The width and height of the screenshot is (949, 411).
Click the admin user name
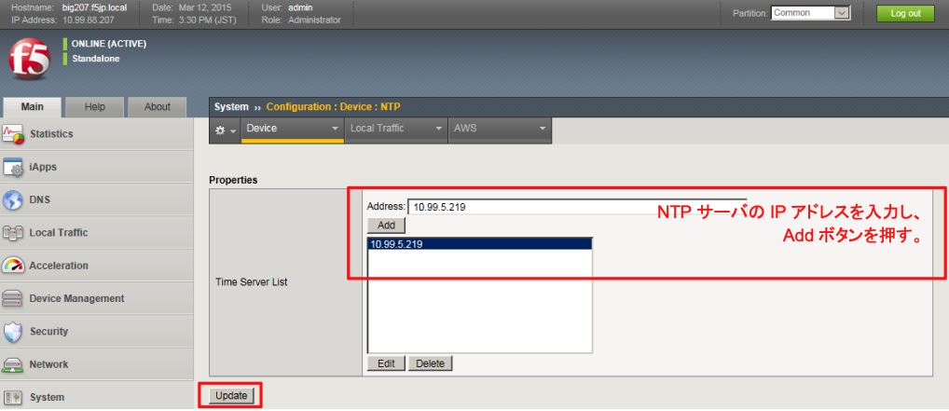301,7
